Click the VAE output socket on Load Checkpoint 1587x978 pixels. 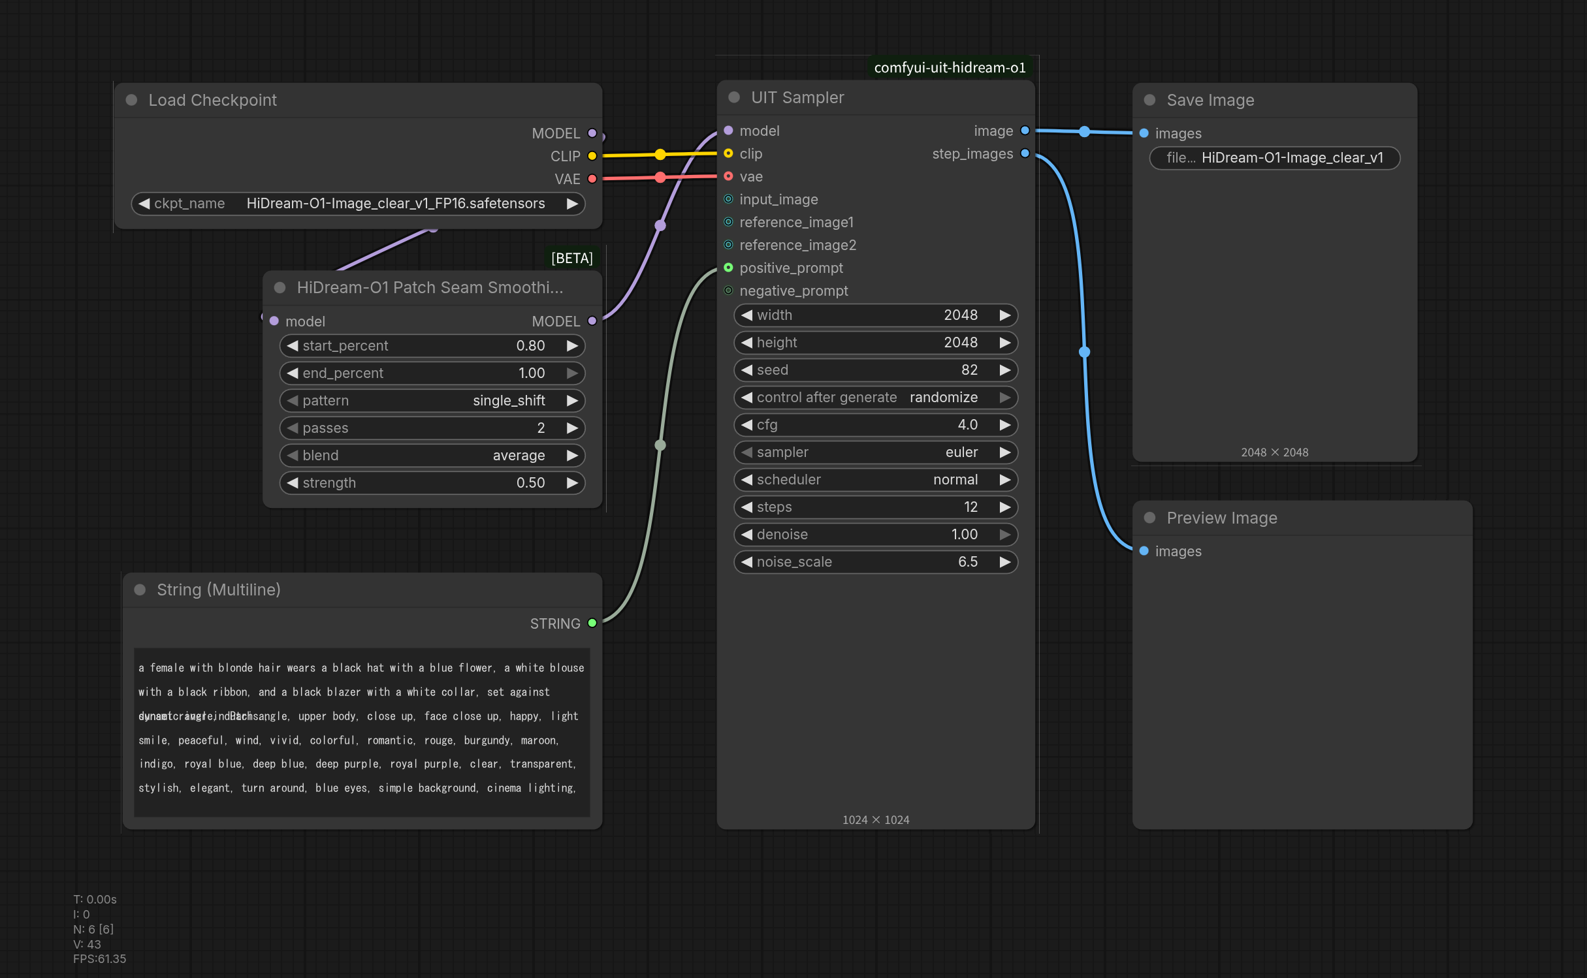coord(592,179)
